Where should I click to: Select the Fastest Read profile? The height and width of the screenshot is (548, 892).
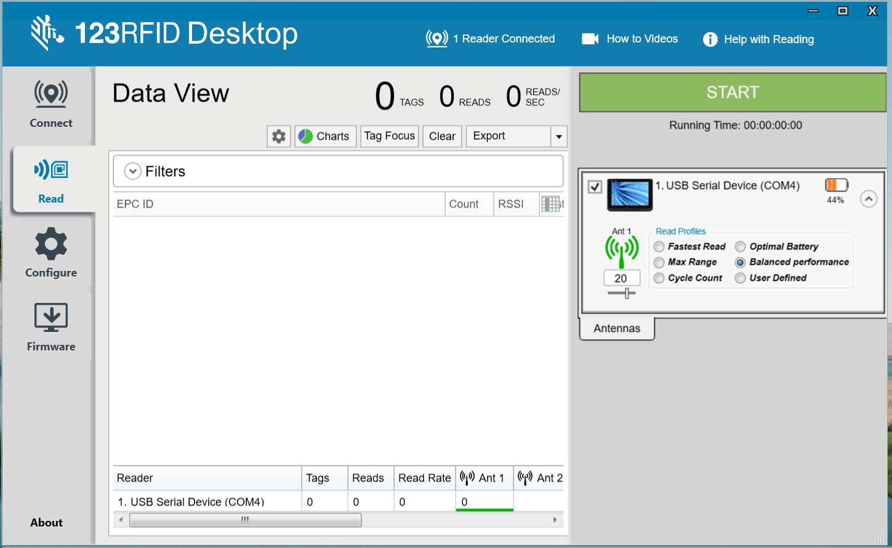tap(659, 247)
